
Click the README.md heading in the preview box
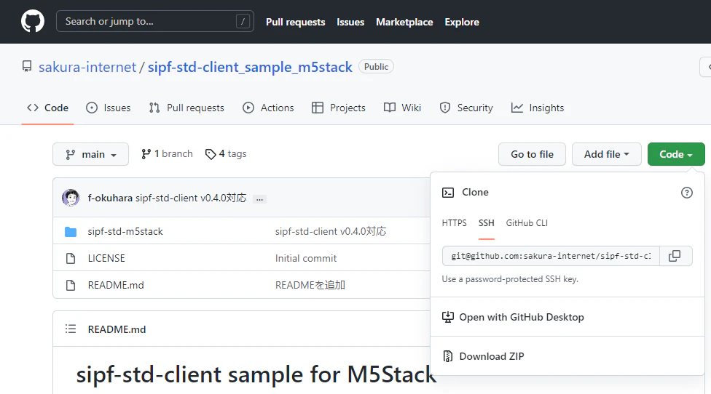(x=117, y=329)
